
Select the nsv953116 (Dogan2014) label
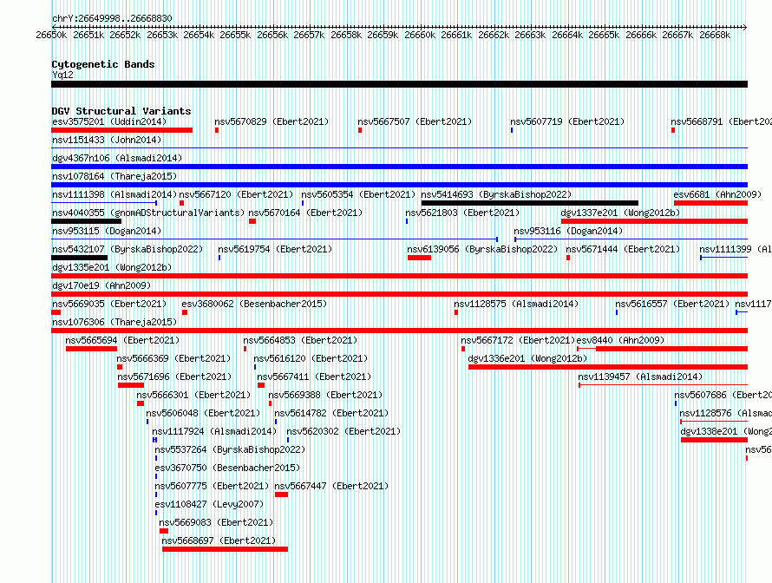[568, 231]
